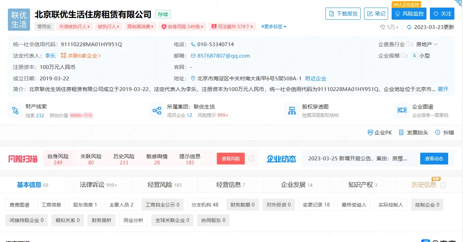Expand company intro with 展开
463x242 pixels.
point(443,89)
